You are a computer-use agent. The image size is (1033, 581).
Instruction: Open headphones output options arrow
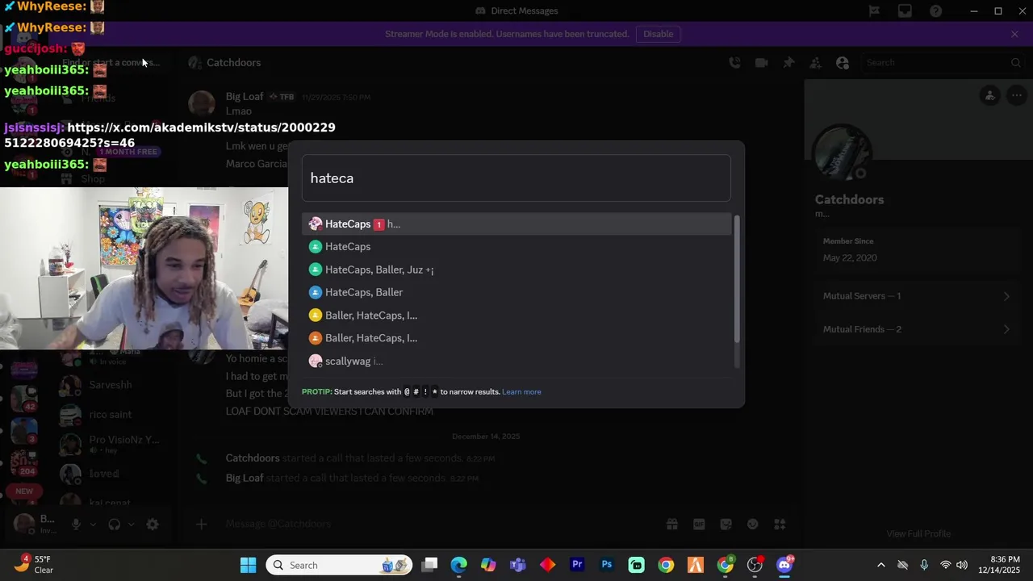pos(131,525)
